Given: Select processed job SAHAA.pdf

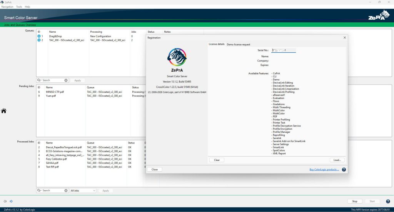Looking at the screenshot, I should [52, 163].
